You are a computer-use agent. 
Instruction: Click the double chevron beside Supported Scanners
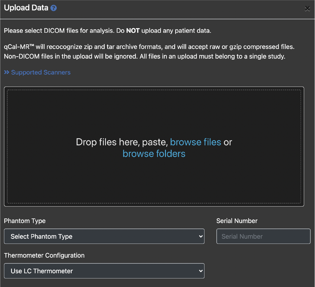[x=7, y=73]
